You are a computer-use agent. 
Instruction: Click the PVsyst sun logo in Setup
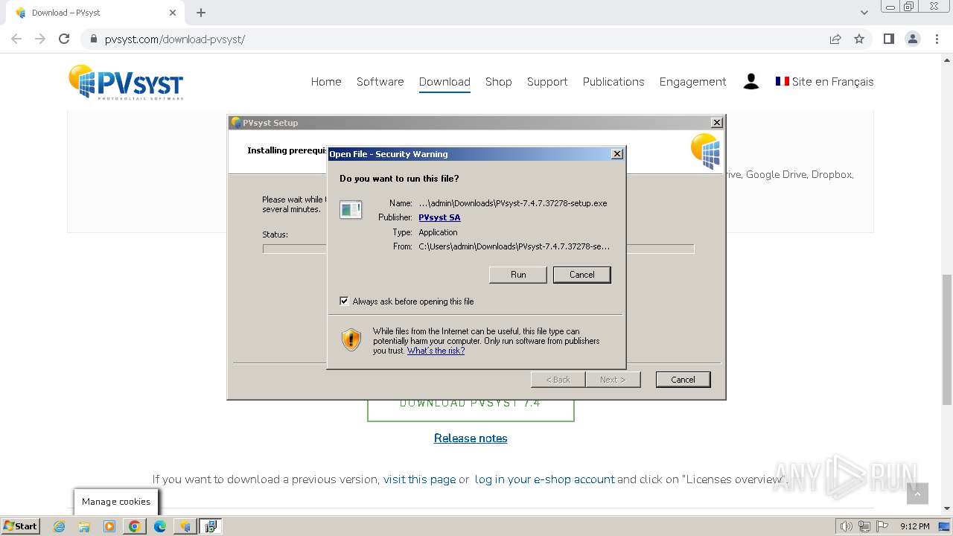[x=705, y=151]
